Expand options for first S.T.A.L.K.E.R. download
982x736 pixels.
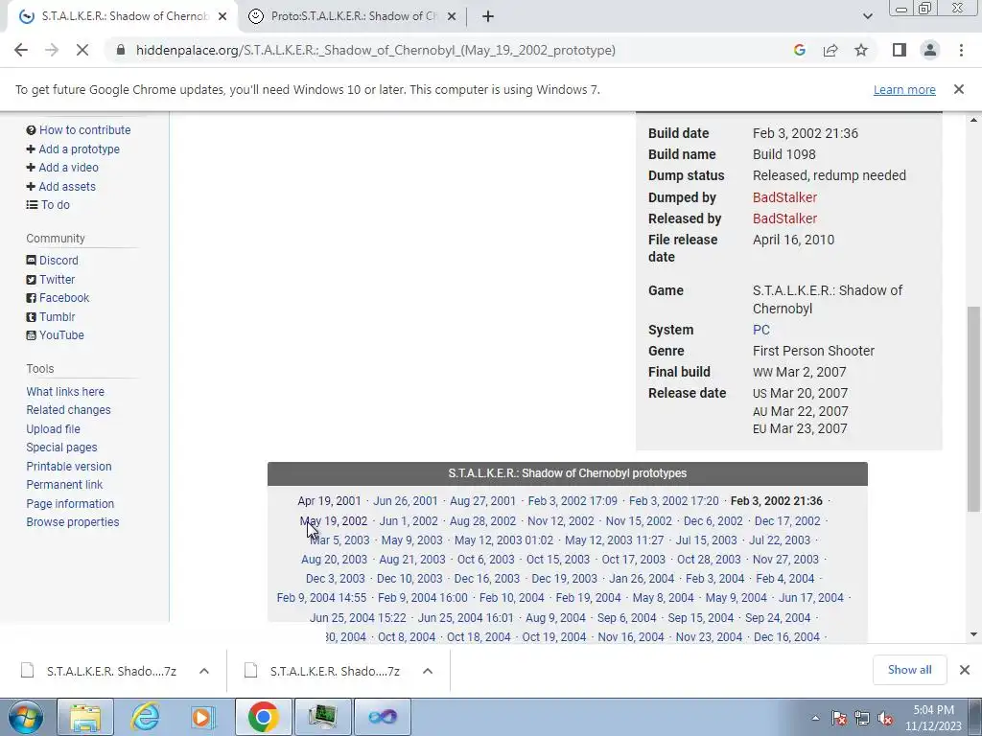tap(204, 671)
